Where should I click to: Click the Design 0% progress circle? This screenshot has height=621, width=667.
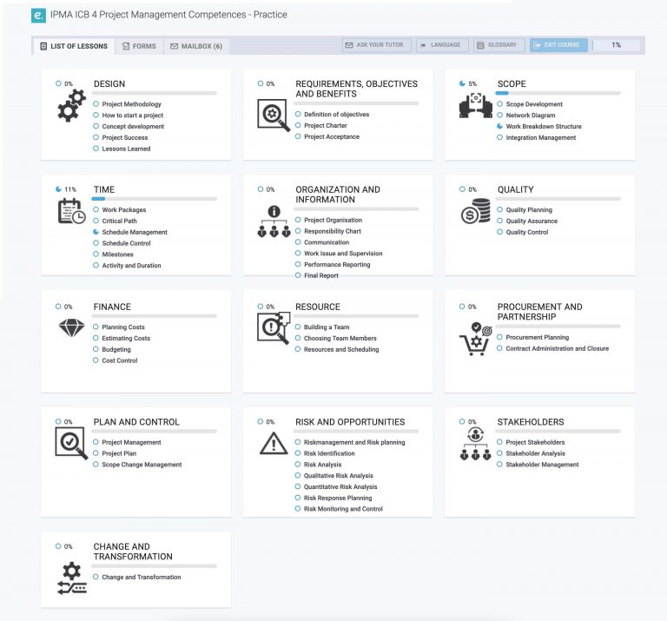pyautogui.click(x=58, y=83)
